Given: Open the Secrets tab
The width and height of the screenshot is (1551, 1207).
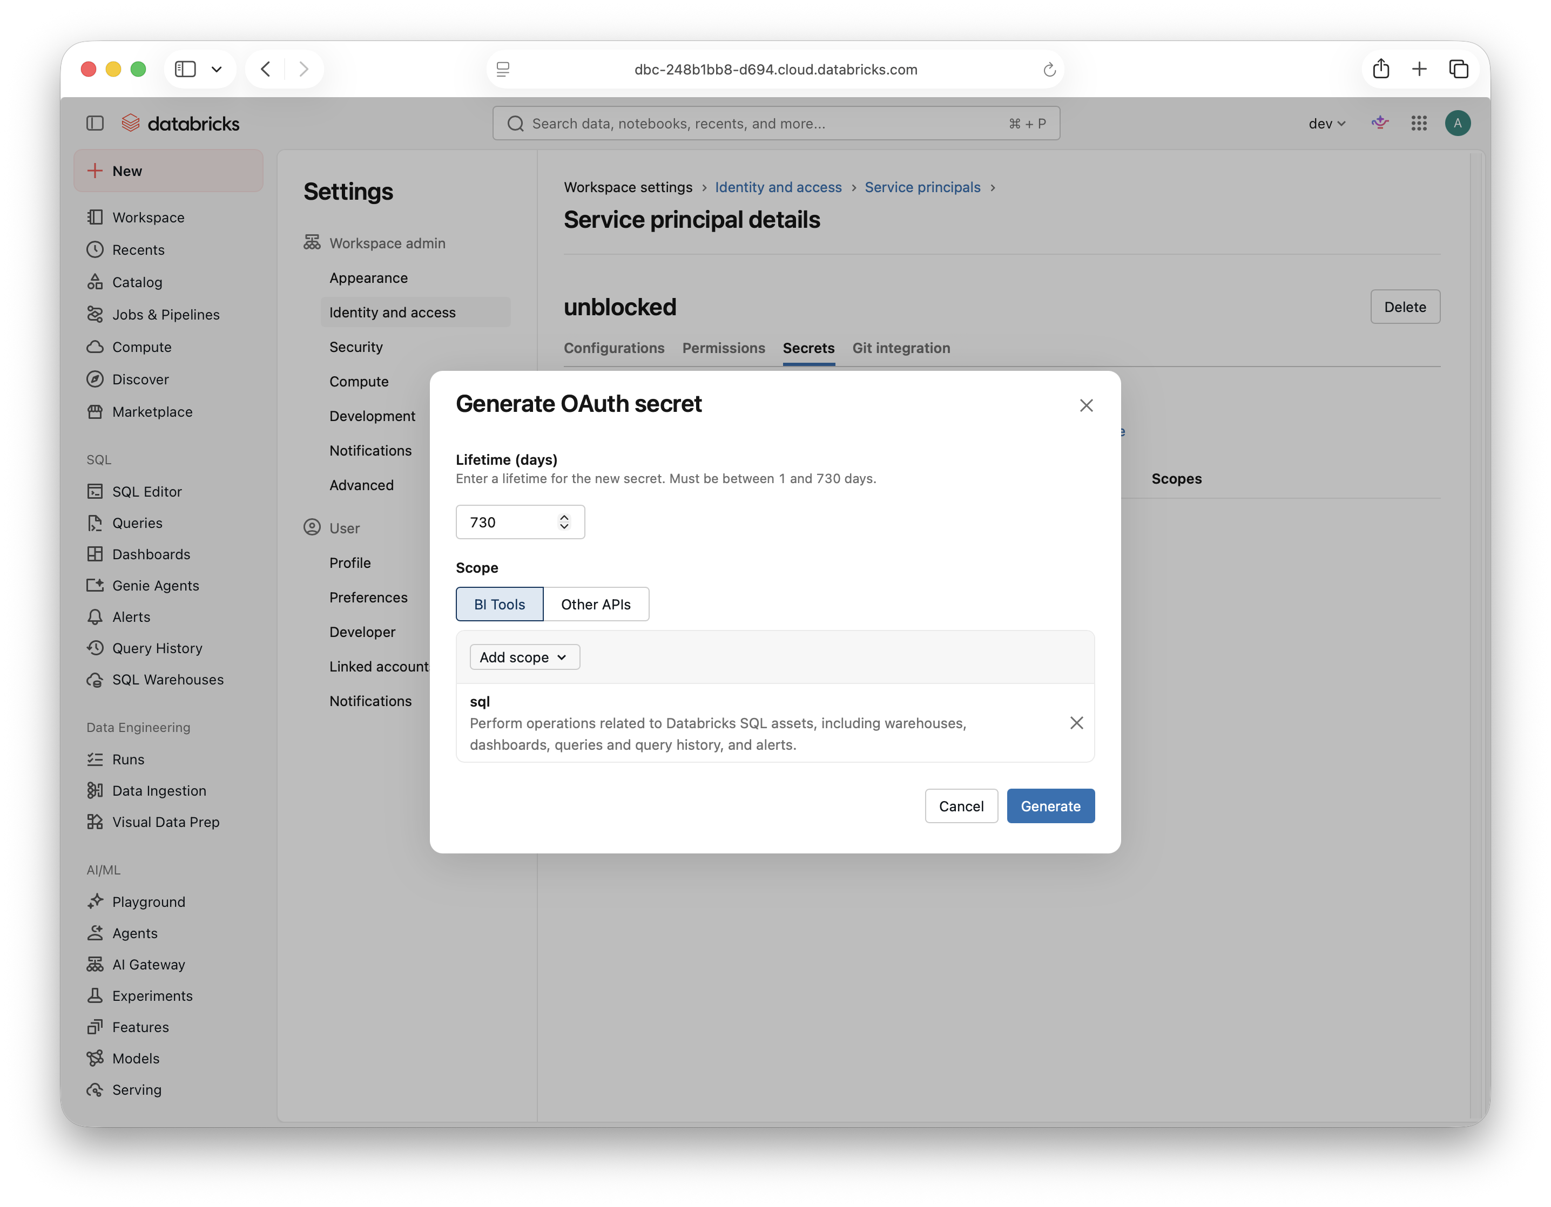Looking at the screenshot, I should coord(808,348).
